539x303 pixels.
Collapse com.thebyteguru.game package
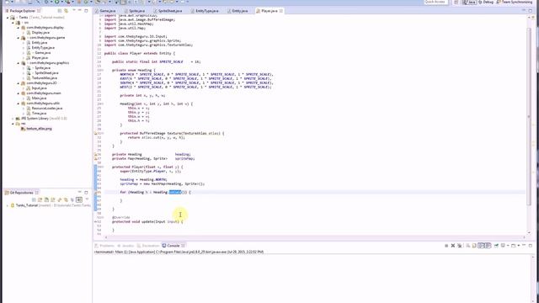(x=19, y=38)
